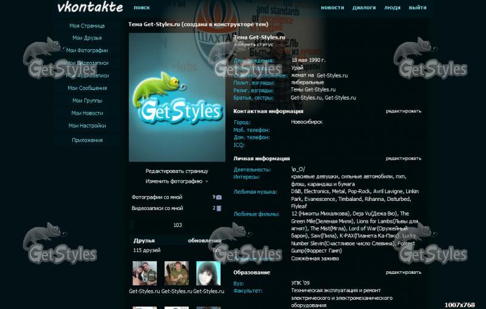Viewport: 486px width, 309px height.
Task: Open the third friend's avatar thumbnail
Action: click(208, 274)
